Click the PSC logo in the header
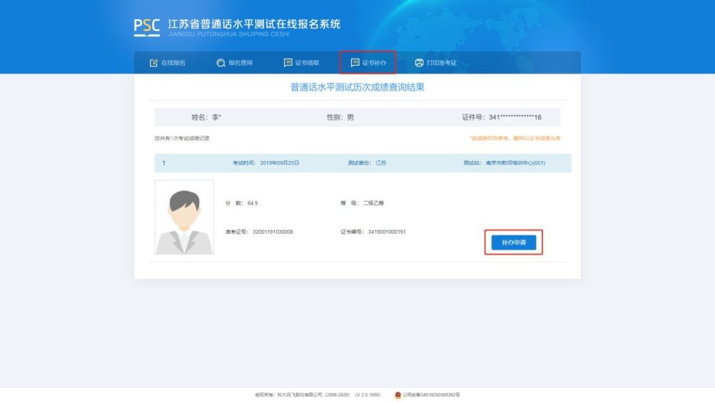The width and height of the screenshot is (715, 402). coord(146,27)
